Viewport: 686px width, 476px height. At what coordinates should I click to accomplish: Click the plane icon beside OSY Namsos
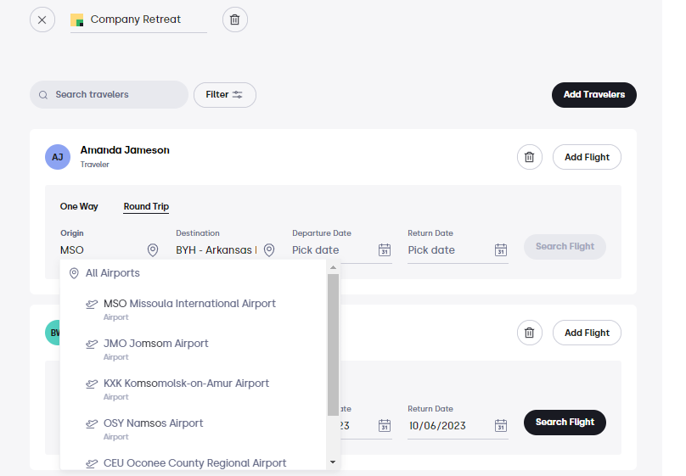coord(92,423)
